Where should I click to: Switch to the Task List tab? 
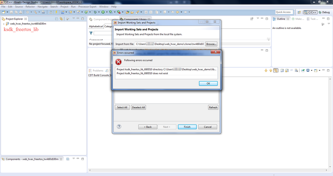[312, 19]
